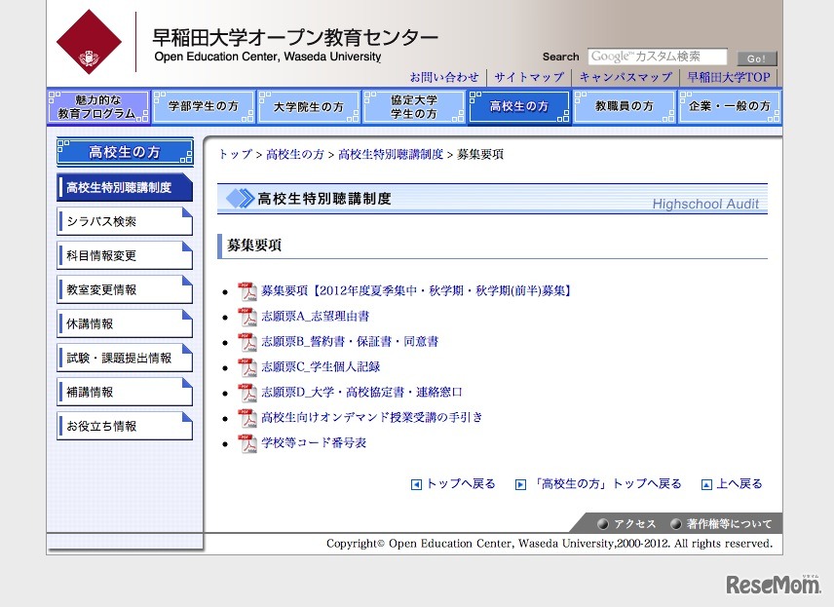Open 補講情報 in the sidebar
Viewport: 834px width, 607px height.
point(124,391)
